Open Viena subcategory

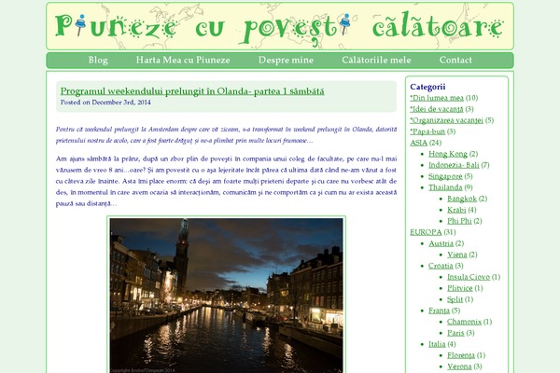(x=457, y=255)
